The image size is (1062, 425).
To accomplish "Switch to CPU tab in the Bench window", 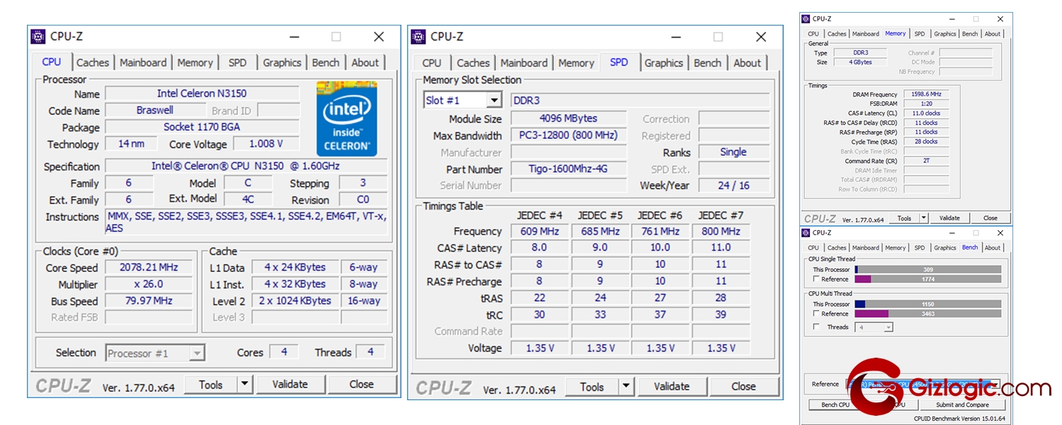I will 813,248.
